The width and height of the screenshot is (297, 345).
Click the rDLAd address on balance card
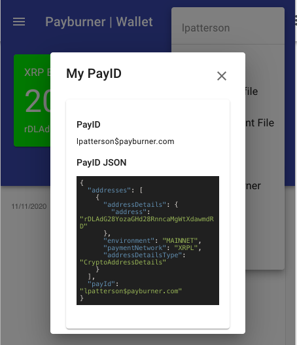coord(37,129)
